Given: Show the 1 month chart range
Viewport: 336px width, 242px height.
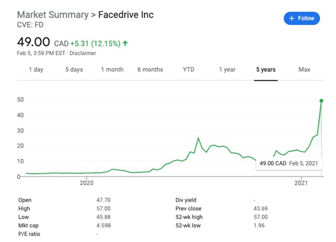Looking at the screenshot, I should pyautogui.click(x=112, y=70).
